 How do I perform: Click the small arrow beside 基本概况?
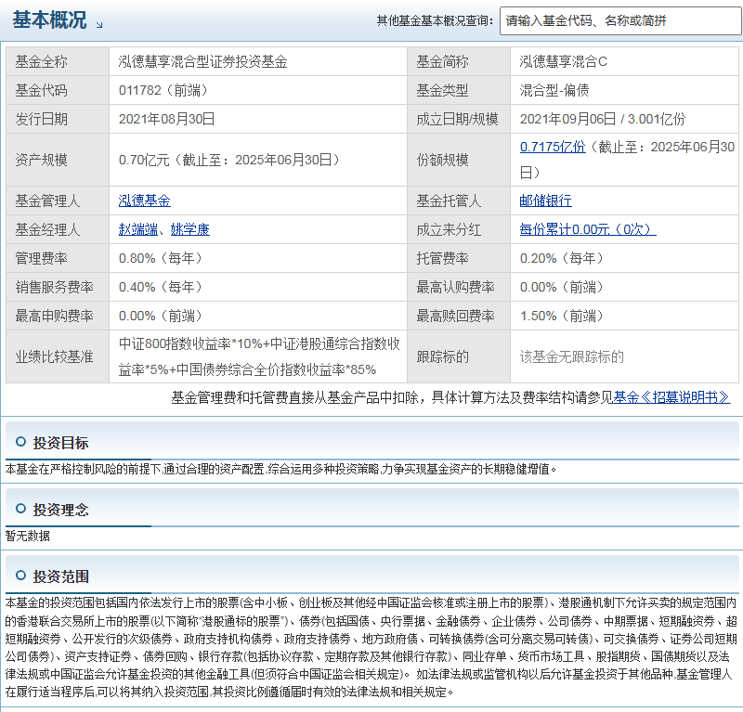[x=99, y=25]
